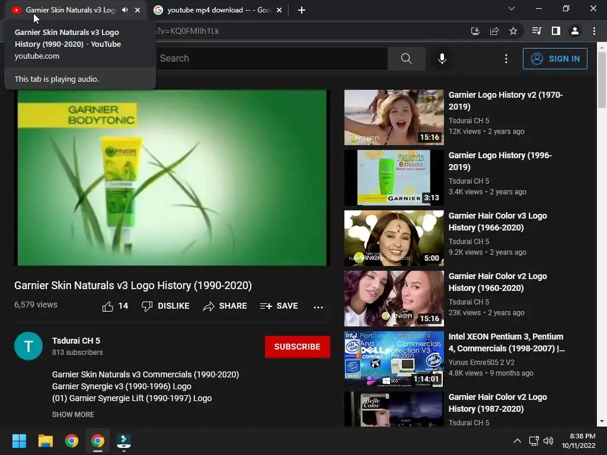The width and height of the screenshot is (607, 455).
Task: Click title Garnier Logo History v2 (1970-2019)
Action: (x=506, y=101)
